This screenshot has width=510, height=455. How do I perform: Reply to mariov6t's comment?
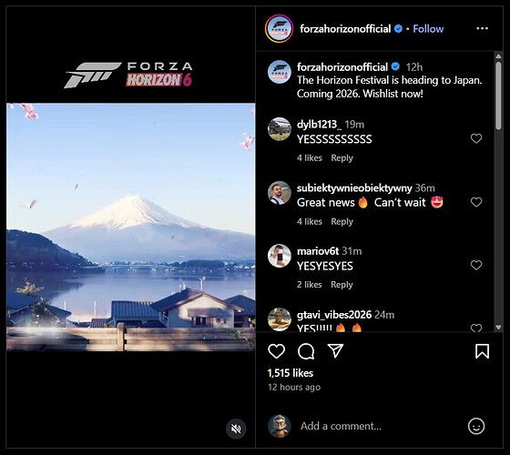pyautogui.click(x=342, y=285)
